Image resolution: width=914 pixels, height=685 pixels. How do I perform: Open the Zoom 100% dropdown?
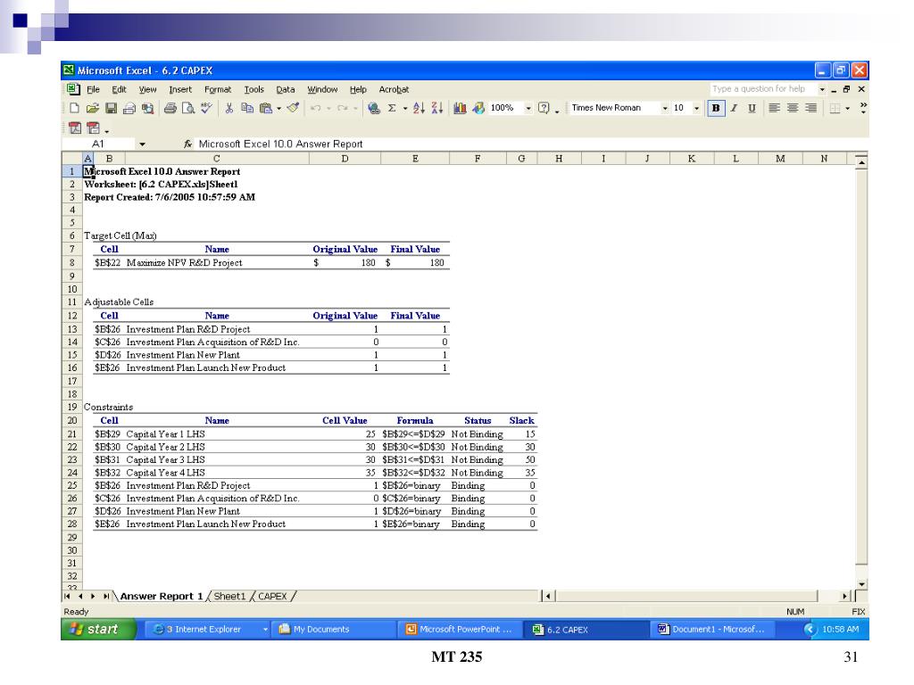[x=528, y=108]
